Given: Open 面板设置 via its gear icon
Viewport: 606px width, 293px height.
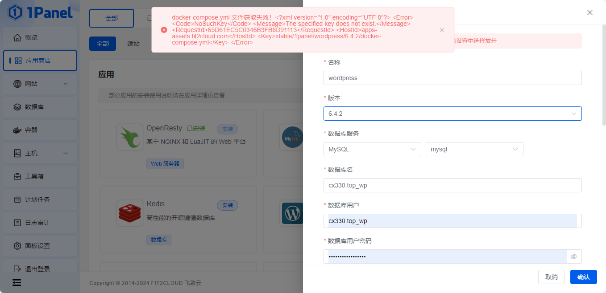Looking at the screenshot, I should 17,246.
